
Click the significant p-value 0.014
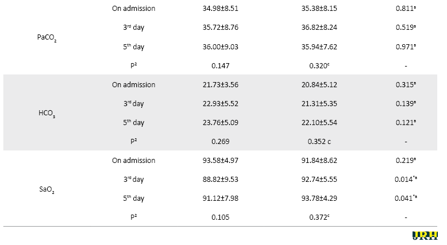coord(406,179)
